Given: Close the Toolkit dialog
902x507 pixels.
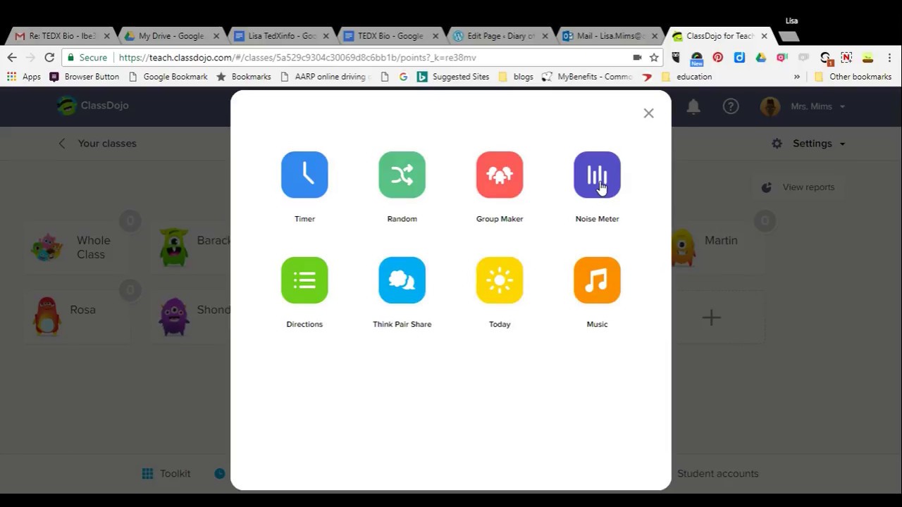Looking at the screenshot, I should click(648, 113).
